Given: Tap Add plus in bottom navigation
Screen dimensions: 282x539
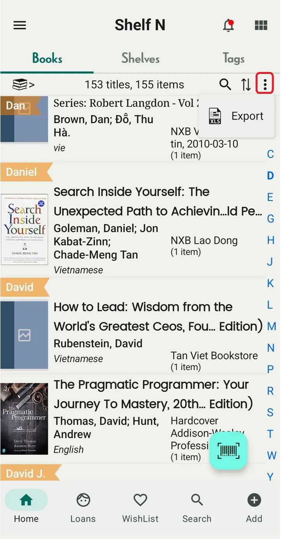Looking at the screenshot, I should tap(254, 508).
